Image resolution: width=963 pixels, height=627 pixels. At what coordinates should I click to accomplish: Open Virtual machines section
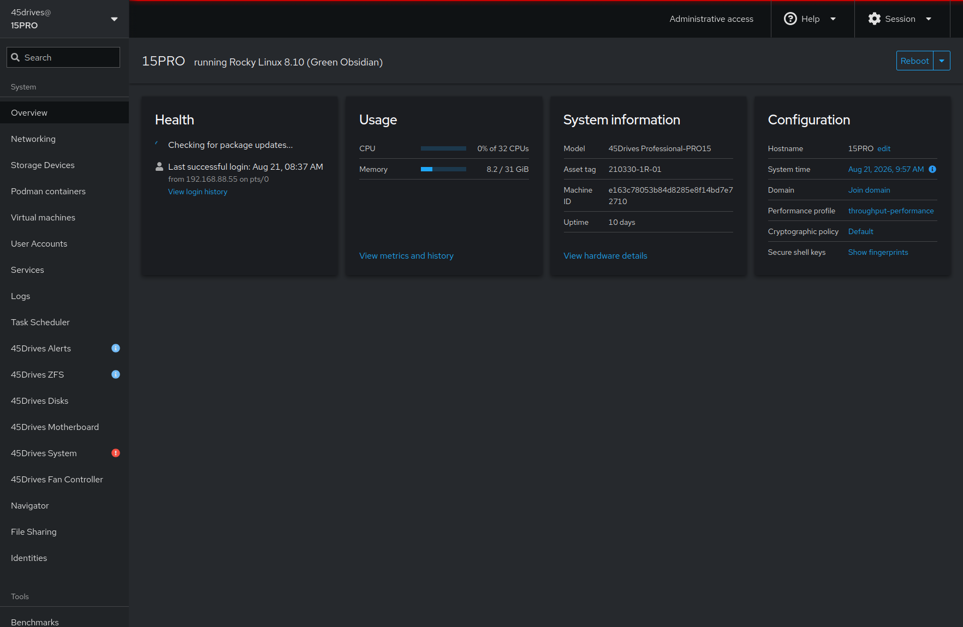tap(64, 217)
